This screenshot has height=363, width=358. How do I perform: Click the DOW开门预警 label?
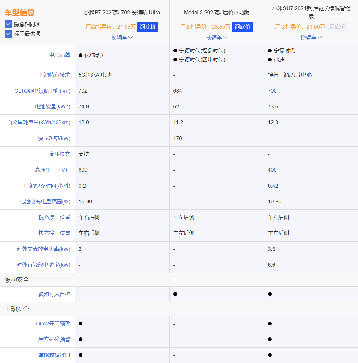[x=53, y=324]
